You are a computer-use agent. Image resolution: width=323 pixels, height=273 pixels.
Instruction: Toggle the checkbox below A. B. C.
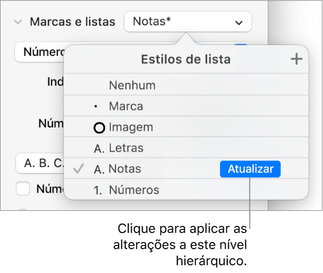click(23, 189)
